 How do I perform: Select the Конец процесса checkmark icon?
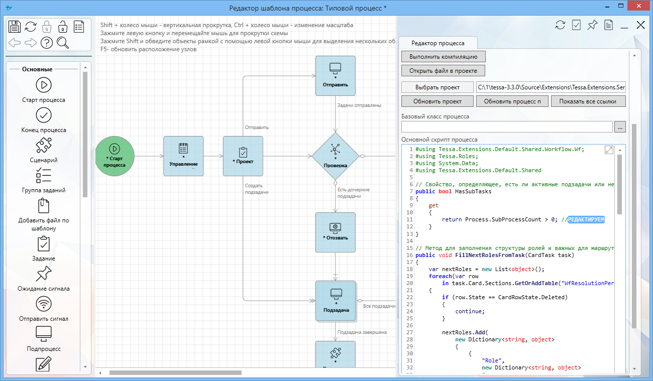point(44,115)
